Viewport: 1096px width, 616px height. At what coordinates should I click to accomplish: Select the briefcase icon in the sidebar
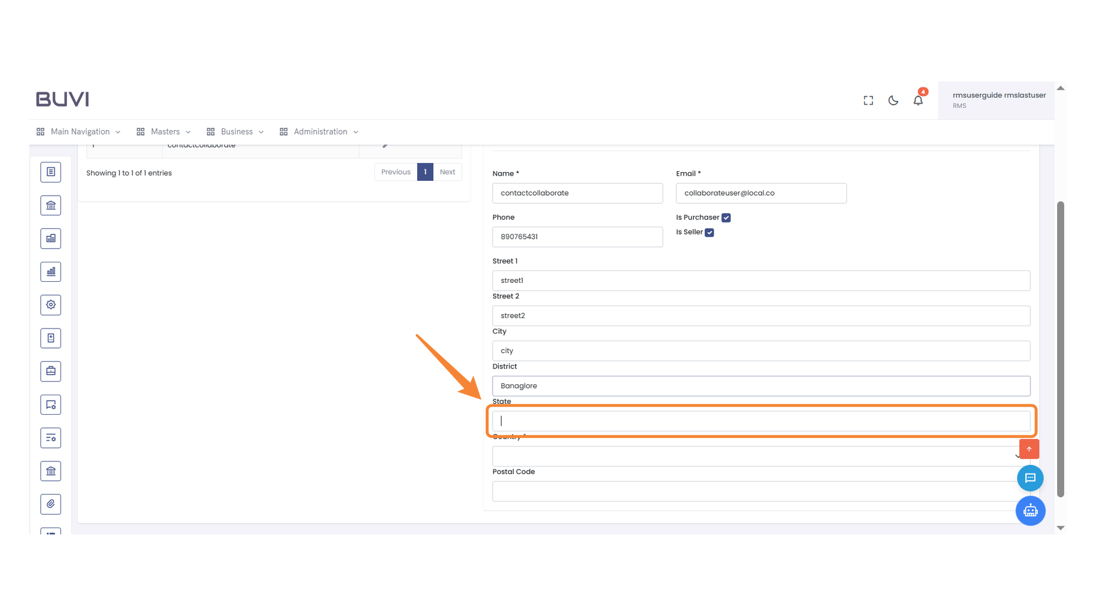click(x=51, y=371)
